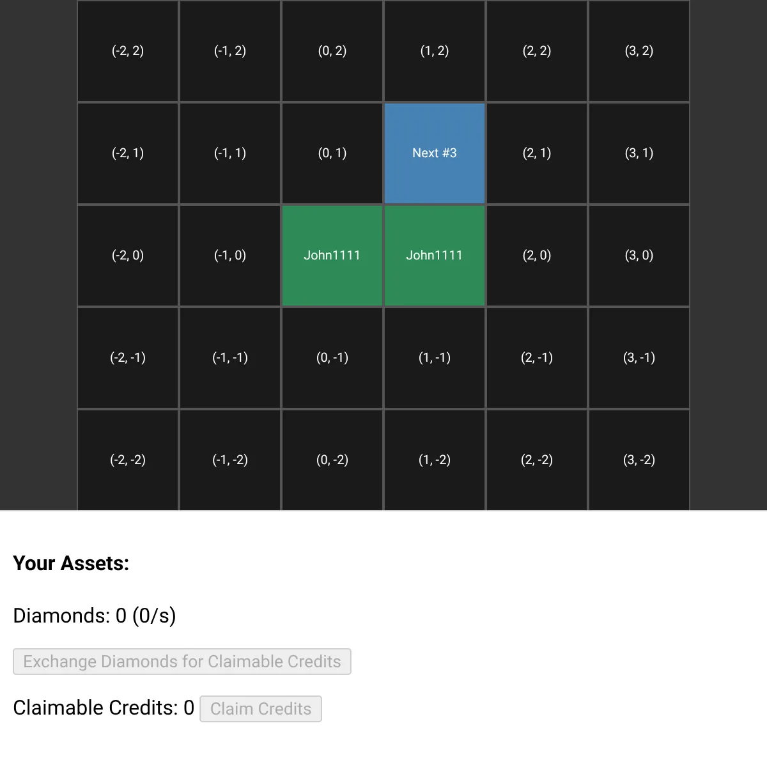Pick the (-1, 0) cell
The image size is (767, 767).
coord(230,256)
